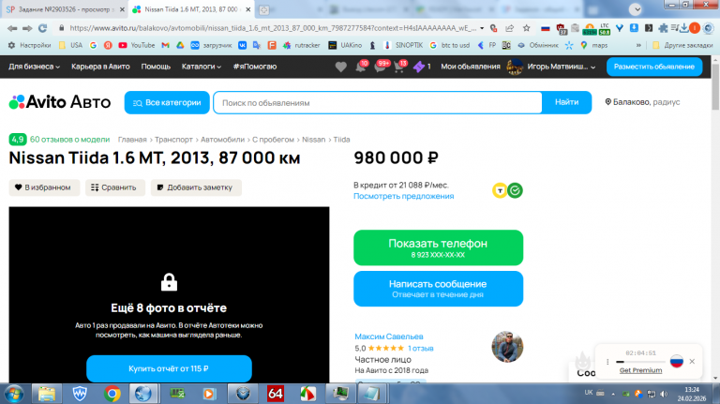Click the Russian flag extension icon in toolbar
Screen dimensions: 720x404
click(545, 28)
